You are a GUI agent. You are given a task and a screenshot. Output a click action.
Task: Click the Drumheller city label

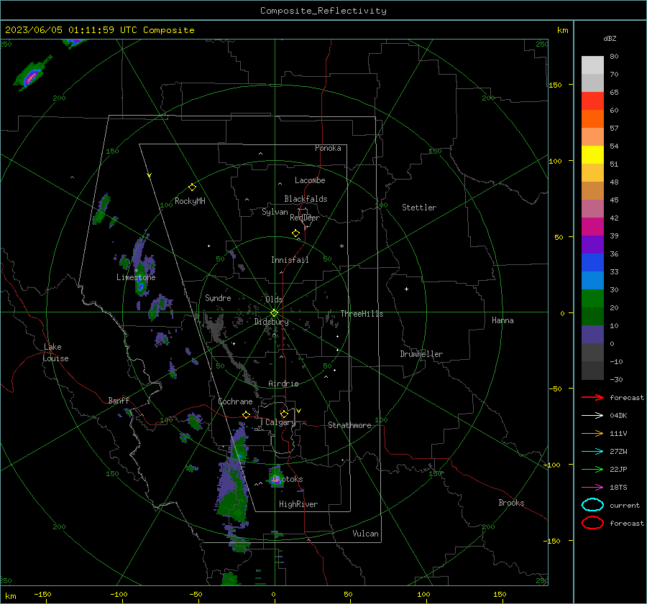[x=421, y=354]
